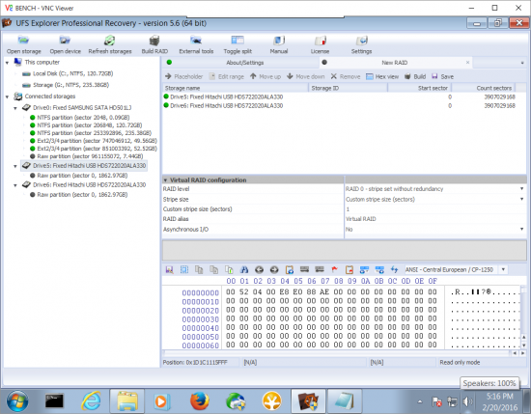Open the Stripe size dropdown

pos(522,199)
